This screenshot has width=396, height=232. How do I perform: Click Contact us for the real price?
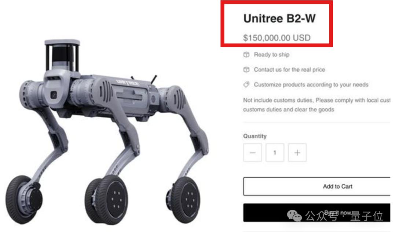coord(289,70)
